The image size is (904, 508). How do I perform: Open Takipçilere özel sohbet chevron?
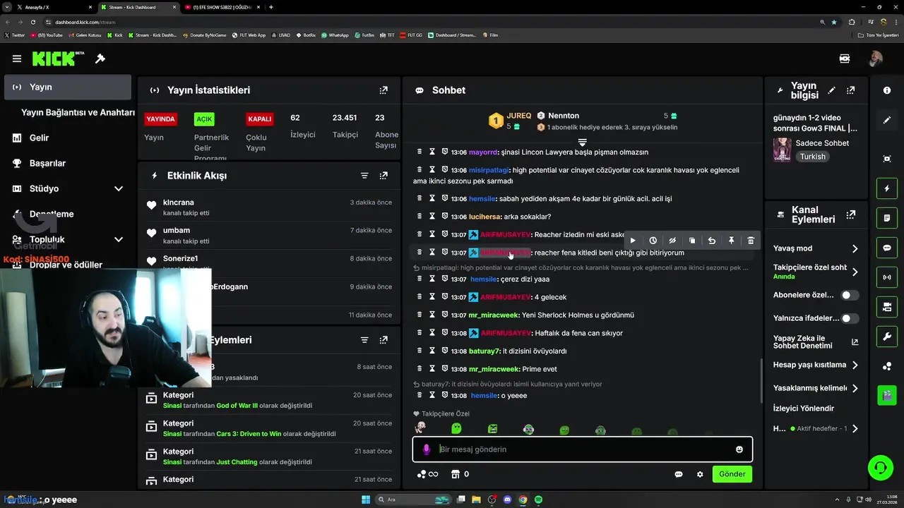[x=855, y=272]
